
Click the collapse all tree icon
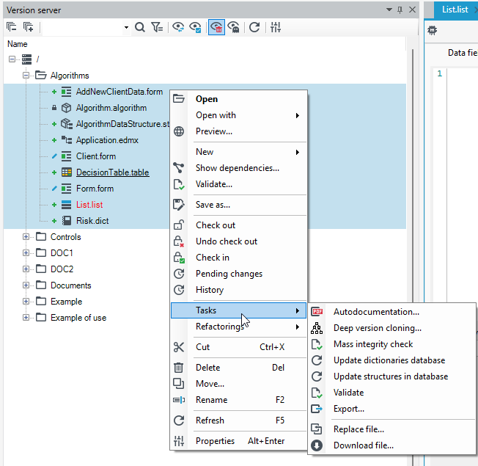[12, 27]
